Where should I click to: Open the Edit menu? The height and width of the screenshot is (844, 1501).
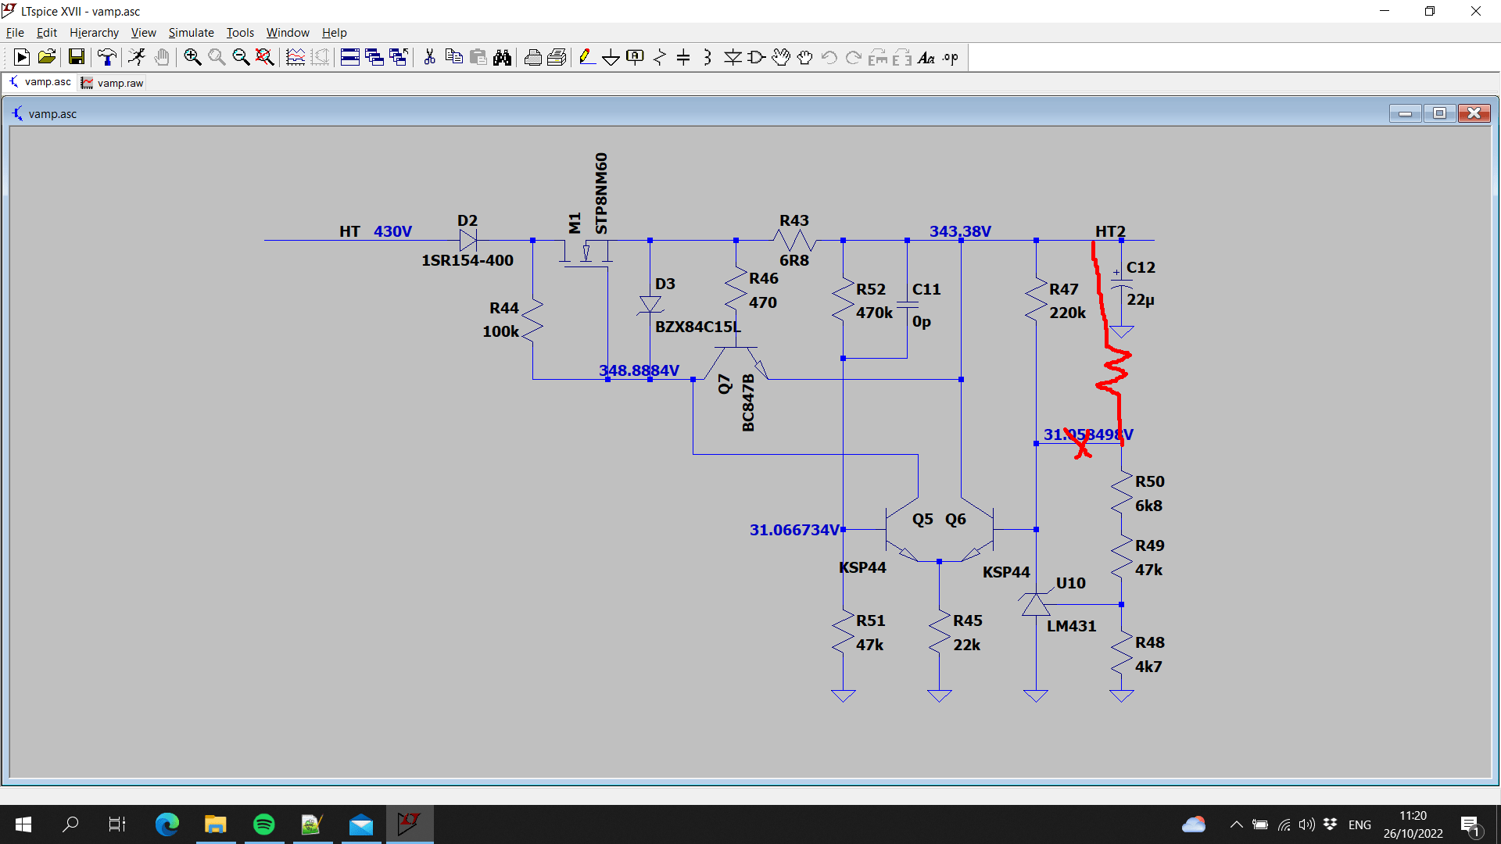click(47, 32)
